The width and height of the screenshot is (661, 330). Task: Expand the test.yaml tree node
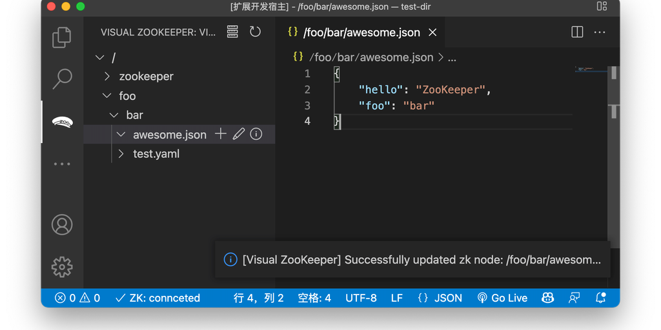(x=121, y=154)
